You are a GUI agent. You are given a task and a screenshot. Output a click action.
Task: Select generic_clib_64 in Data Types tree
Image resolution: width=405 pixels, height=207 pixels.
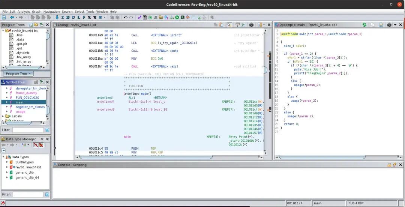[27, 178]
